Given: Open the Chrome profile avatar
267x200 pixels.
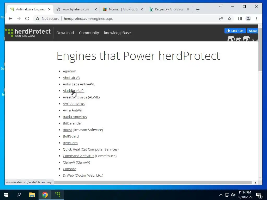Looking at the screenshot, I should (x=248, y=18).
